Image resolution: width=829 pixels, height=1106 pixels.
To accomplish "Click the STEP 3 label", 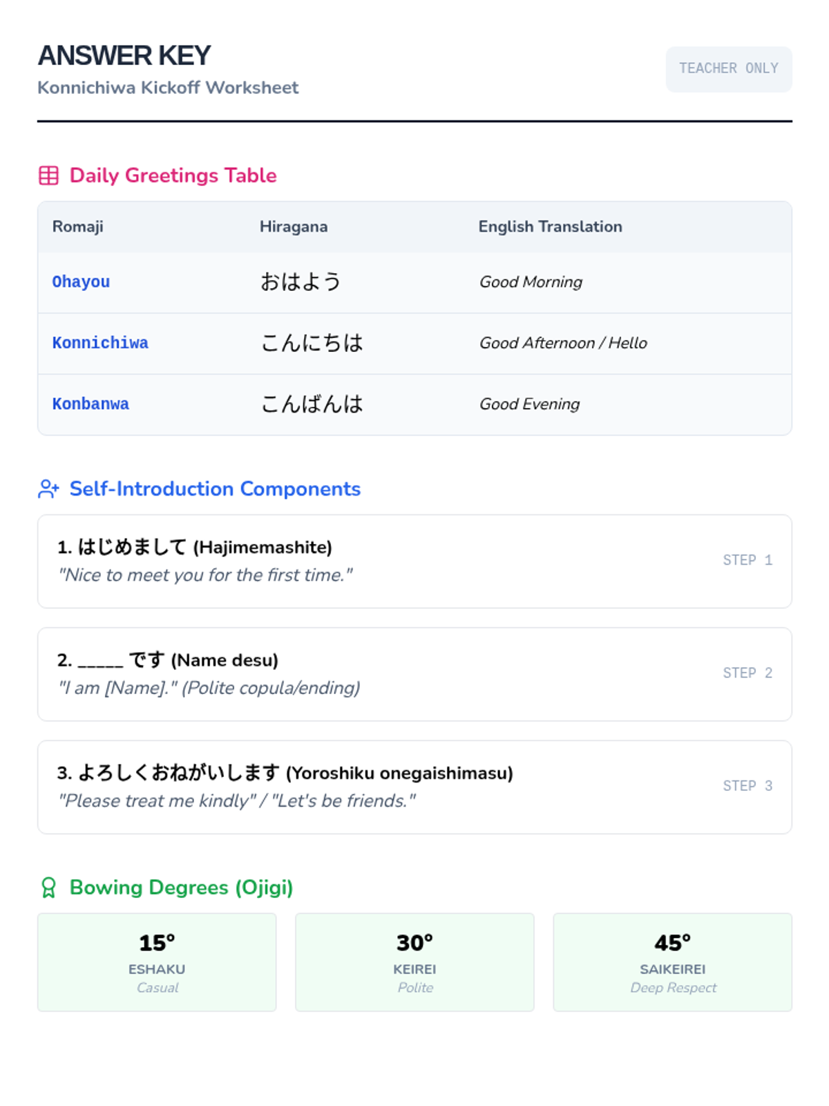I will [x=747, y=786].
